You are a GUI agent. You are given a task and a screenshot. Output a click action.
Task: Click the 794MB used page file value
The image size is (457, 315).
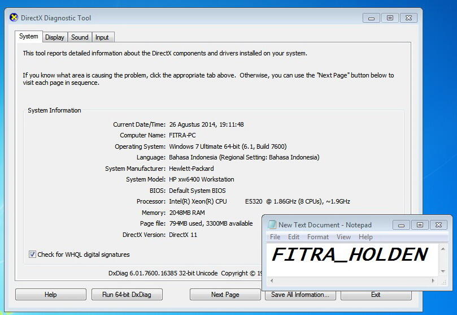(x=211, y=223)
